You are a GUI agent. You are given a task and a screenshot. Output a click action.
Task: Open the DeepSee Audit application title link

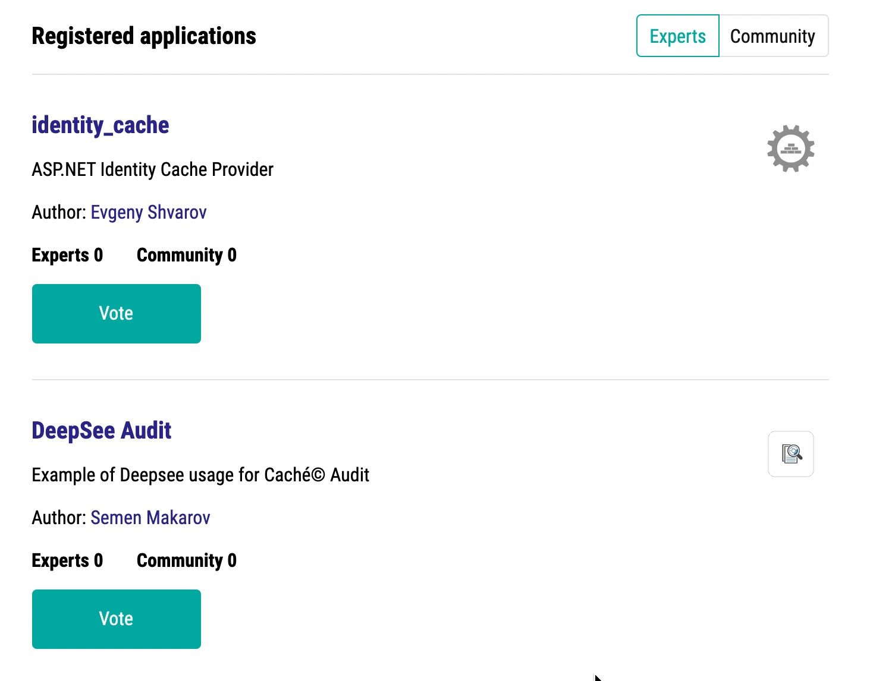tap(101, 431)
